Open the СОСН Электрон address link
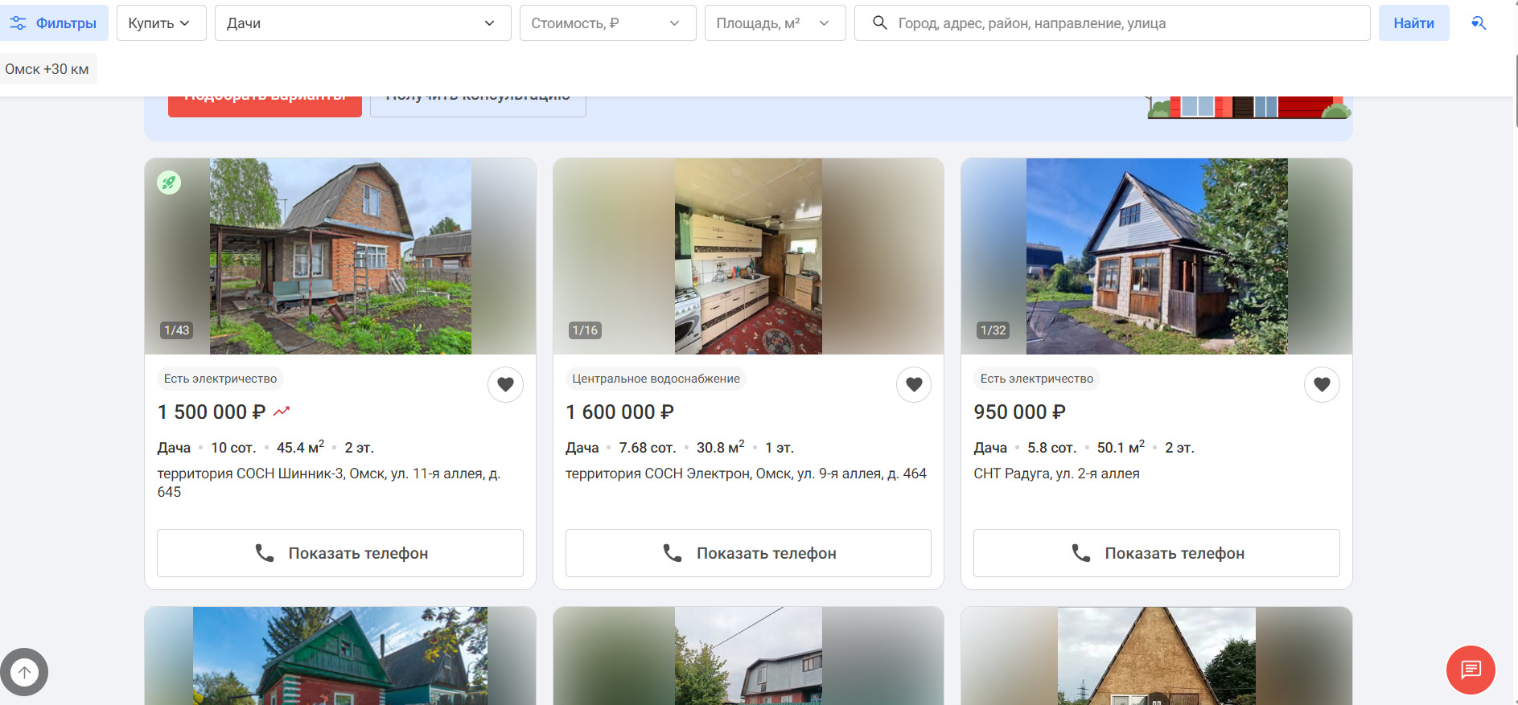The width and height of the screenshot is (1518, 705). 746,473
